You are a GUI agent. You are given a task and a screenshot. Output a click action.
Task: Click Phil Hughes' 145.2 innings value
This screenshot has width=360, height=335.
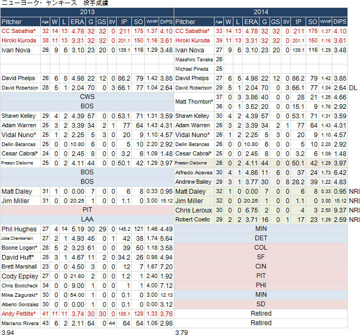click(x=124, y=229)
